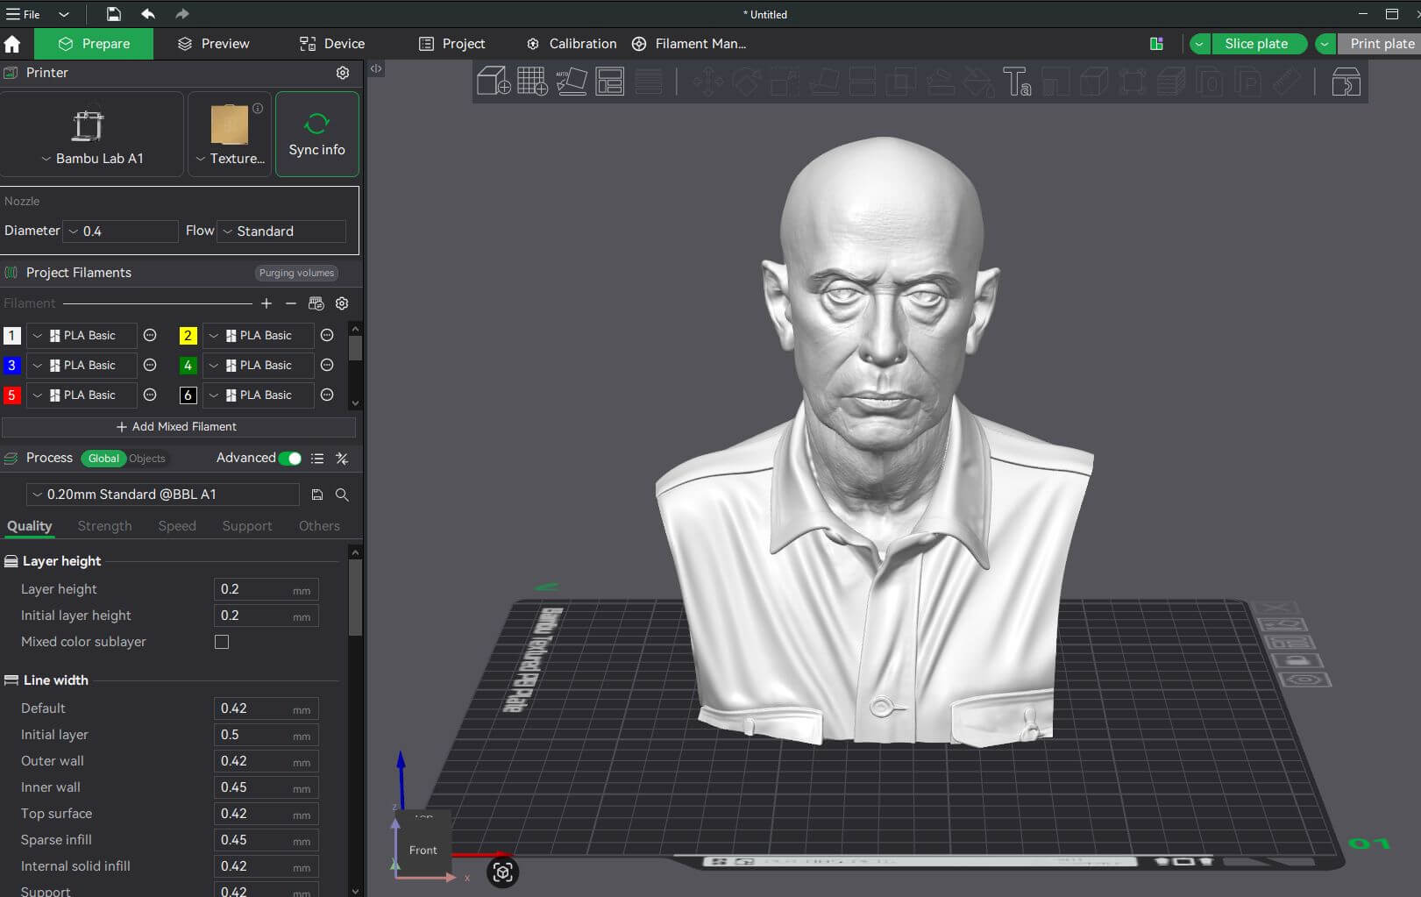Click the yellow filament 2 color swatch
Screen dimensions: 1421x897
pos(188,335)
